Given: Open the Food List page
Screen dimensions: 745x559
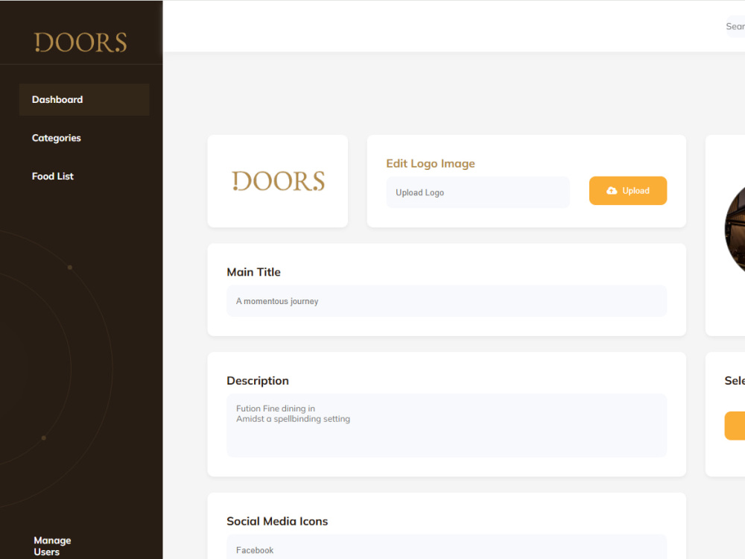Looking at the screenshot, I should [53, 177].
